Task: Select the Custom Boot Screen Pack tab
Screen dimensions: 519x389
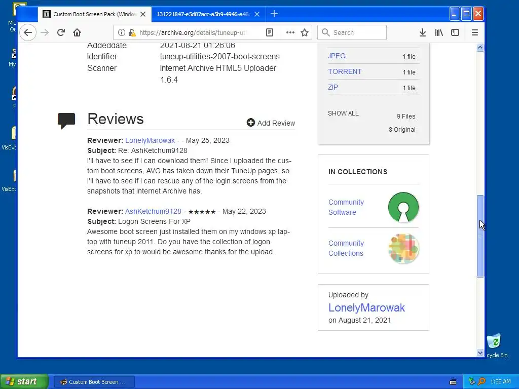Action: click(x=95, y=14)
